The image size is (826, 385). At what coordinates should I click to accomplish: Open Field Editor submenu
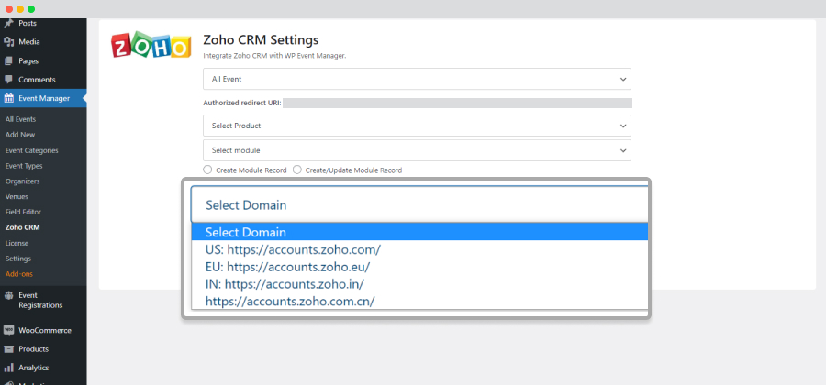tap(23, 212)
